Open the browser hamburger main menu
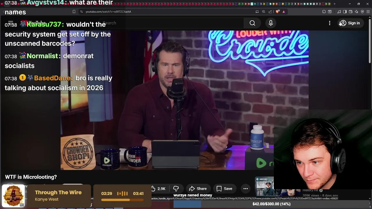The image size is (372, 209). pos(368,12)
